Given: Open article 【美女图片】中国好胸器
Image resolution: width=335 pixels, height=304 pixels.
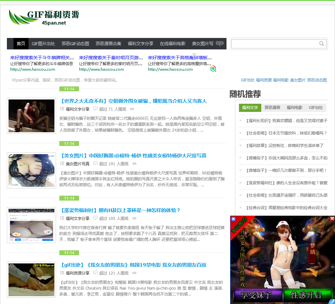Looking at the screenshot, I should click(133, 155).
